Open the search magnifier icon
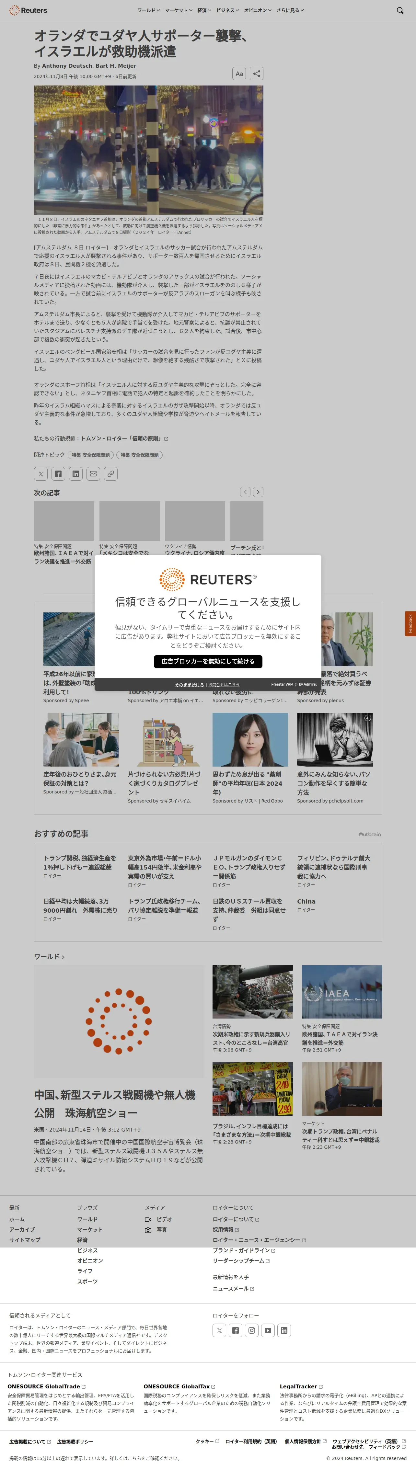Viewport: 416px width, 1470px height. pos(400,10)
